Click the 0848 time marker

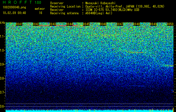(137, 24)
